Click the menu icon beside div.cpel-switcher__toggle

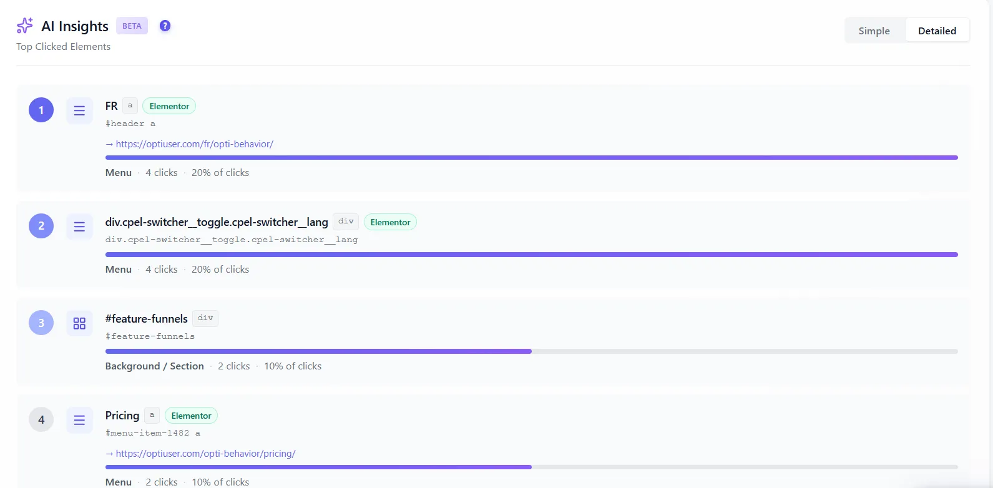(x=79, y=227)
